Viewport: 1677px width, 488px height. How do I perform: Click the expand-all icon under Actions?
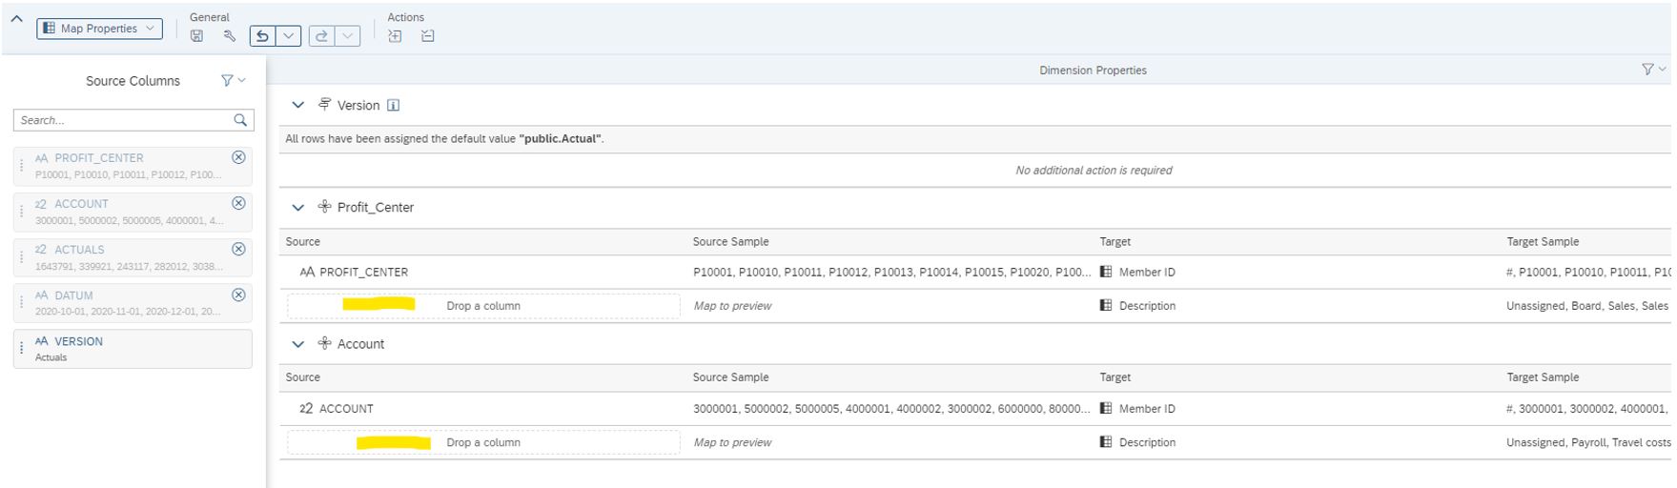pyautogui.click(x=395, y=36)
